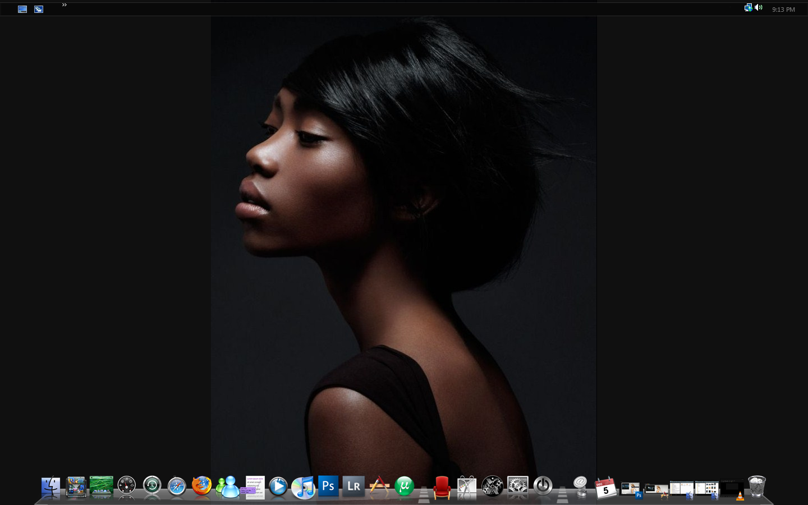Open the network status tray icon
The height and width of the screenshot is (505, 808).
pos(748,7)
